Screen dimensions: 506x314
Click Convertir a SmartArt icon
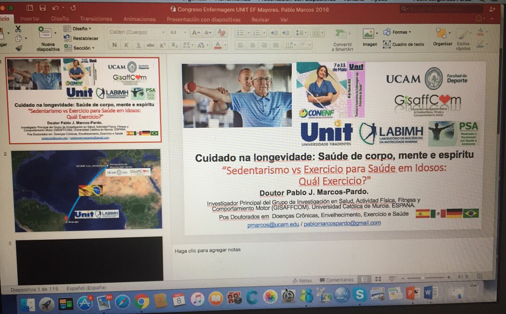pyautogui.click(x=340, y=33)
